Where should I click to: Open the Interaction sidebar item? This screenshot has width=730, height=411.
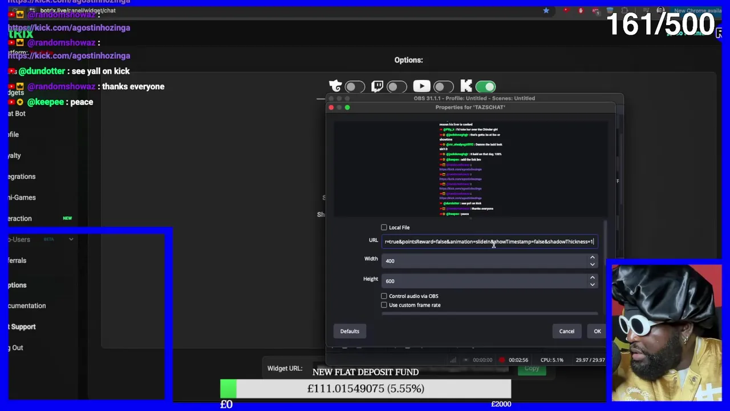click(21, 218)
